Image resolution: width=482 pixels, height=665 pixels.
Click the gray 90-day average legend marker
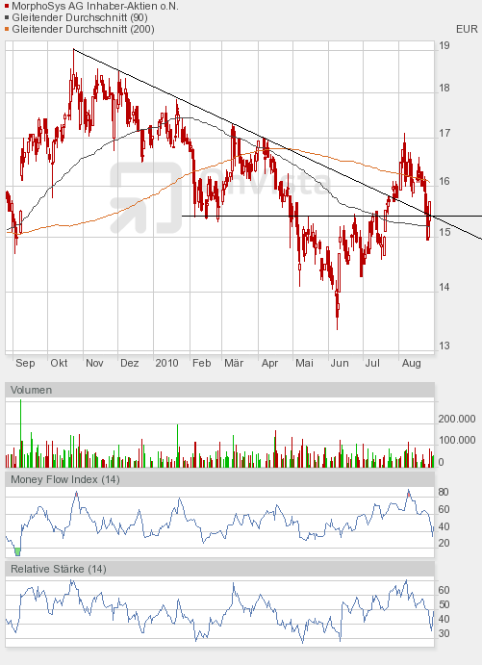point(7,18)
